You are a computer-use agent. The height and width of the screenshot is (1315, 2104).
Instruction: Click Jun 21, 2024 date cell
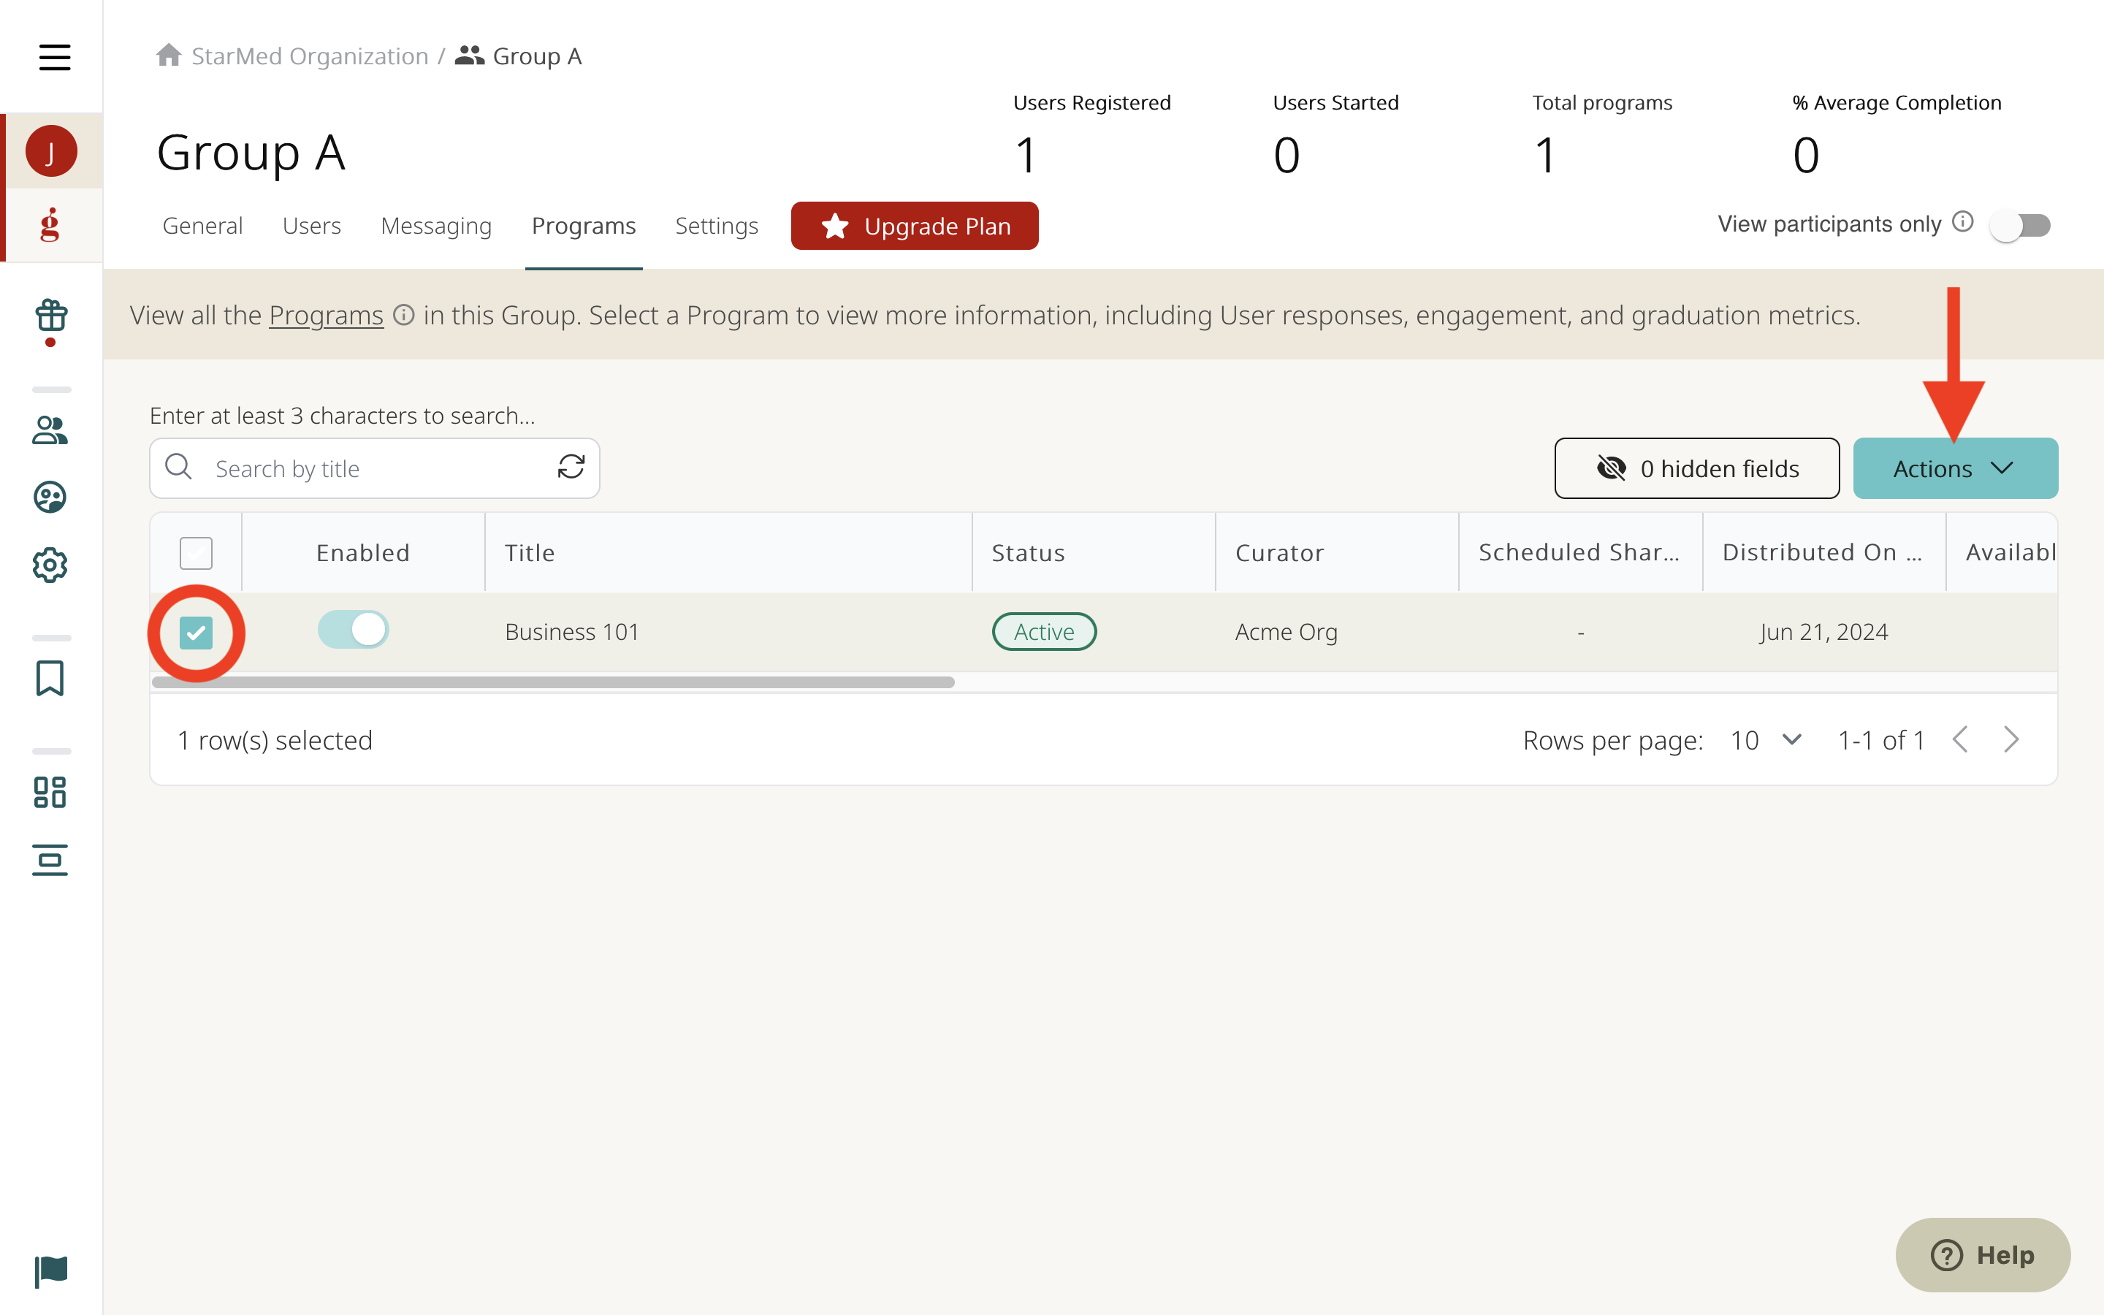(x=1824, y=631)
